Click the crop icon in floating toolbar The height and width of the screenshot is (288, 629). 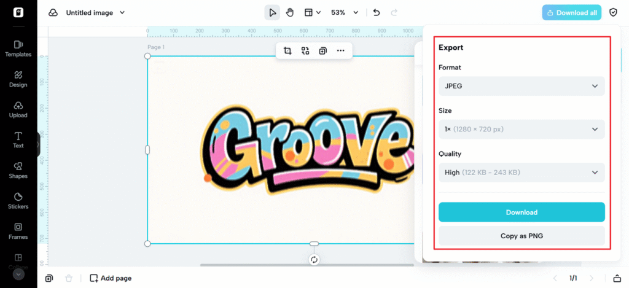tap(287, 51)
